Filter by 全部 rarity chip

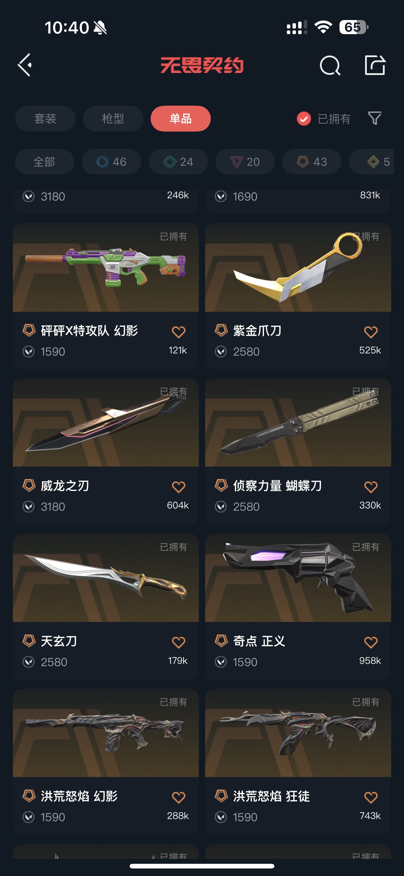pos(44,162)
